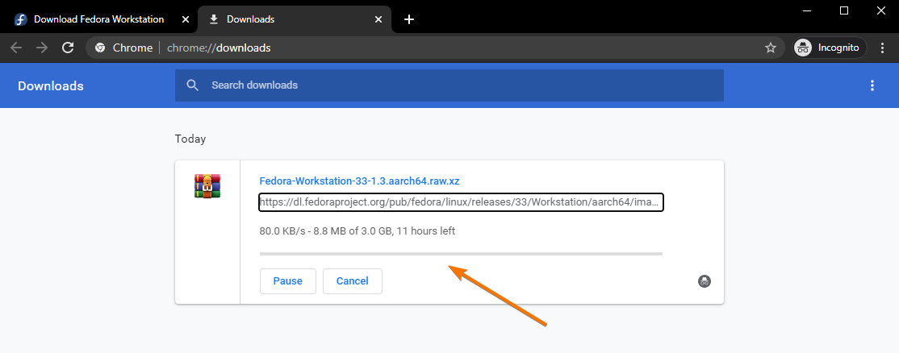Click the browser forward arrow
The image size is (899, 353).
(42, 48)
